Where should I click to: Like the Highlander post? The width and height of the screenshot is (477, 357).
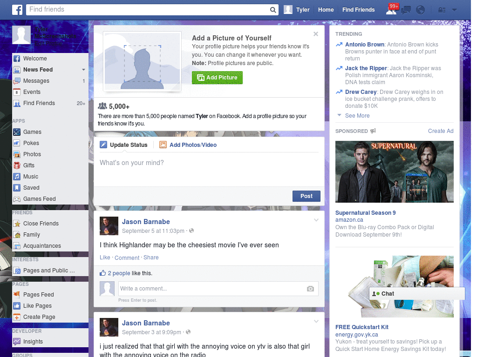[105, 258]
